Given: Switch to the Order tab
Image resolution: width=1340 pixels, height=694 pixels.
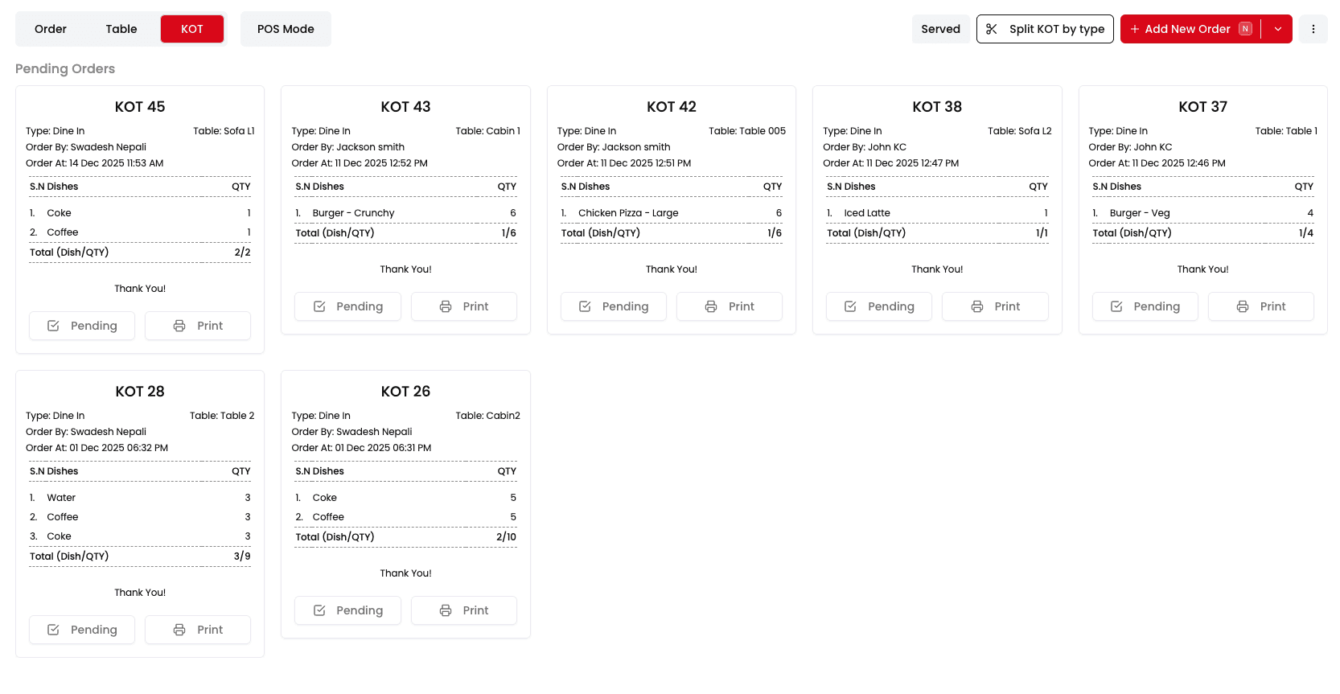Looking at the screenshot, I should point(51,29).
